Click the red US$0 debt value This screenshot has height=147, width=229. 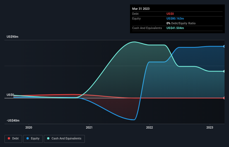[170, 14]
